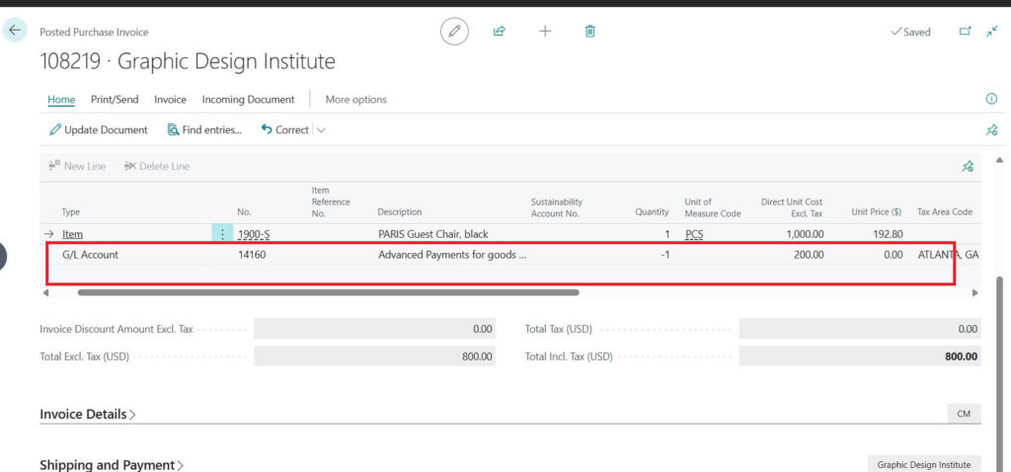Click the pin icon in action bar
Image resolution: width=1011 pixels, height=472 pixels.
(x=991, y=130)
